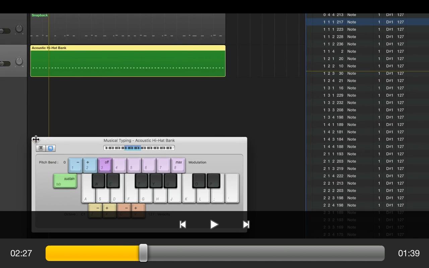429x268 pixels.
Task: Click the mini keyboard octave range strip
Action: click(x=139, y=148)
